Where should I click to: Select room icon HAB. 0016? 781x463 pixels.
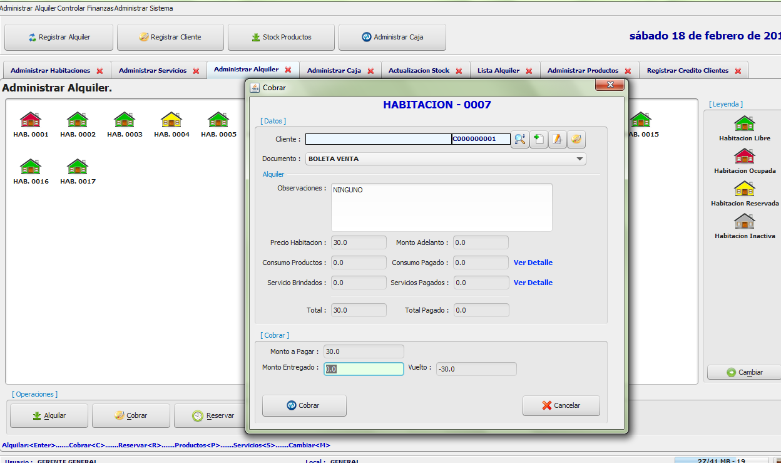(31, 166)
